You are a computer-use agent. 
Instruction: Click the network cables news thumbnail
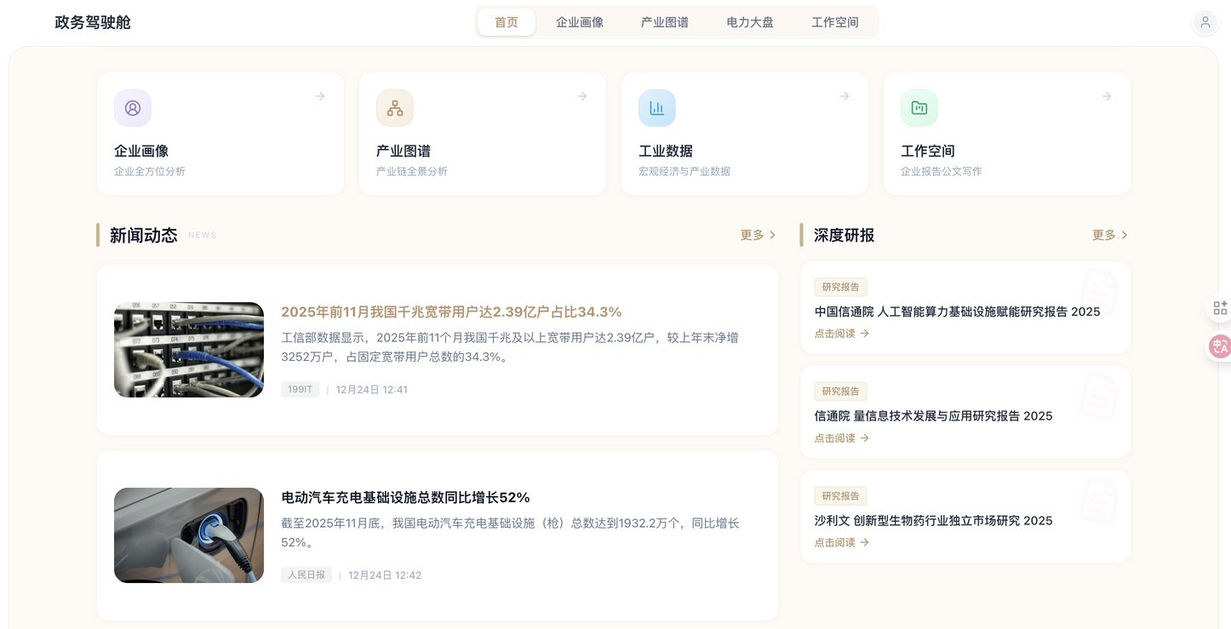(189, 350)
